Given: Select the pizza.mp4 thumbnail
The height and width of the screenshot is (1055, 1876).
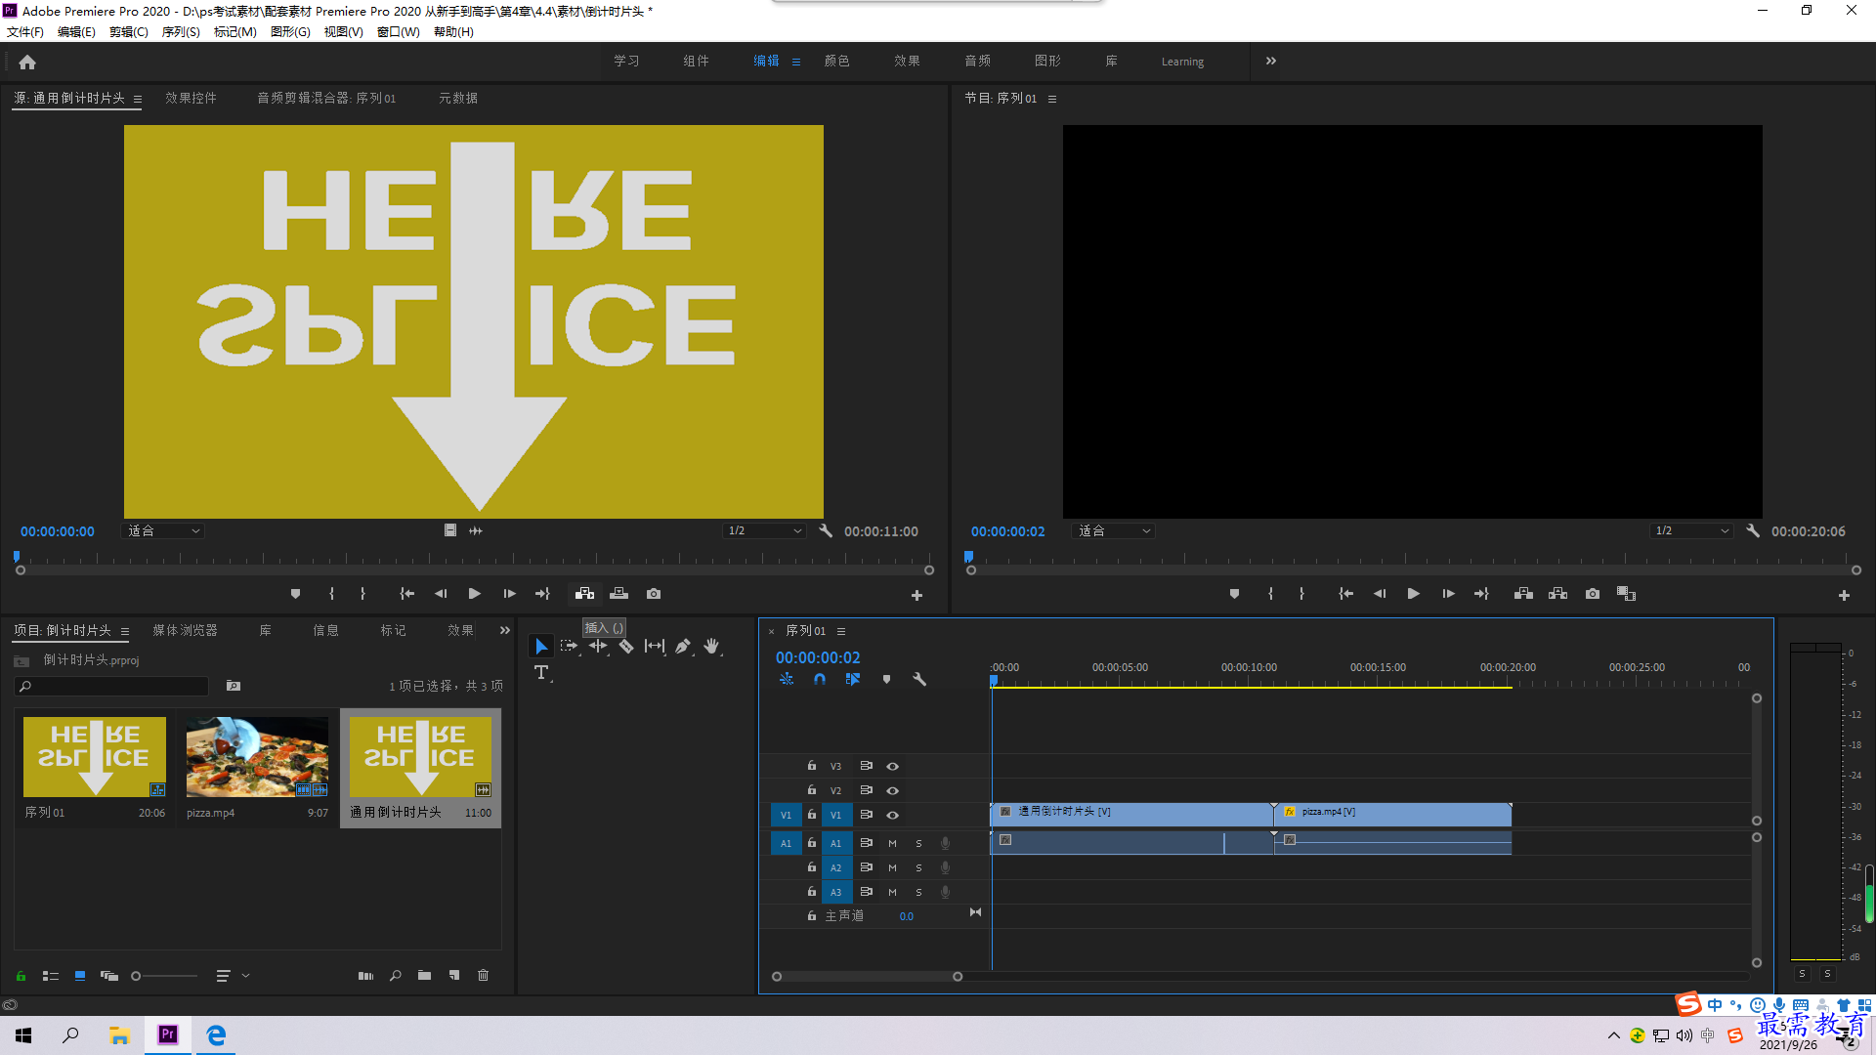Looking at the screenshot, I should 257,757.
